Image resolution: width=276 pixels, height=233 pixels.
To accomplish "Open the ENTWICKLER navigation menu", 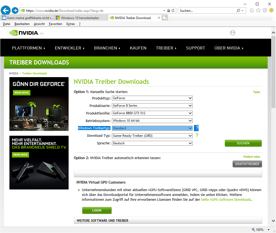I will tap(69, 48).
